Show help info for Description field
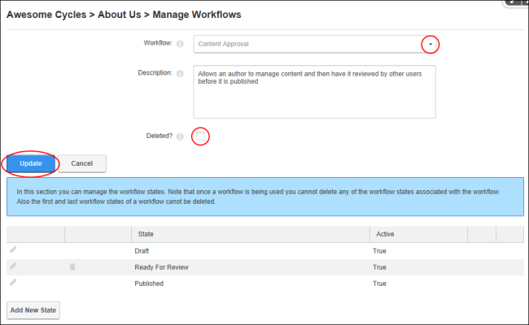529x325 pixels. tap(180, 73)
